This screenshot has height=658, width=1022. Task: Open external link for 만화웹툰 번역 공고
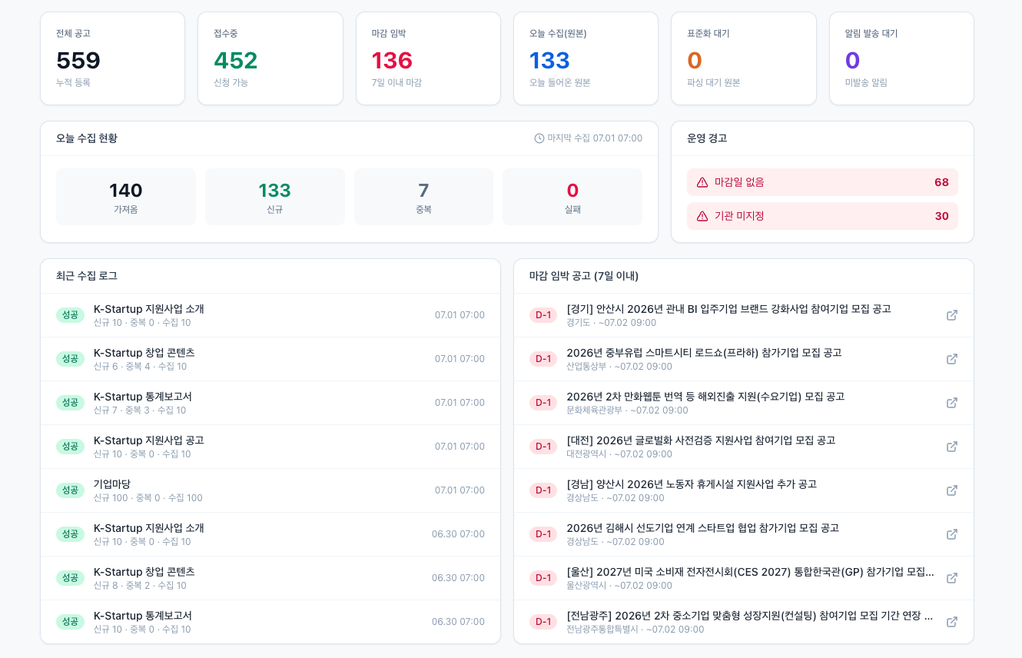(951, 403)
